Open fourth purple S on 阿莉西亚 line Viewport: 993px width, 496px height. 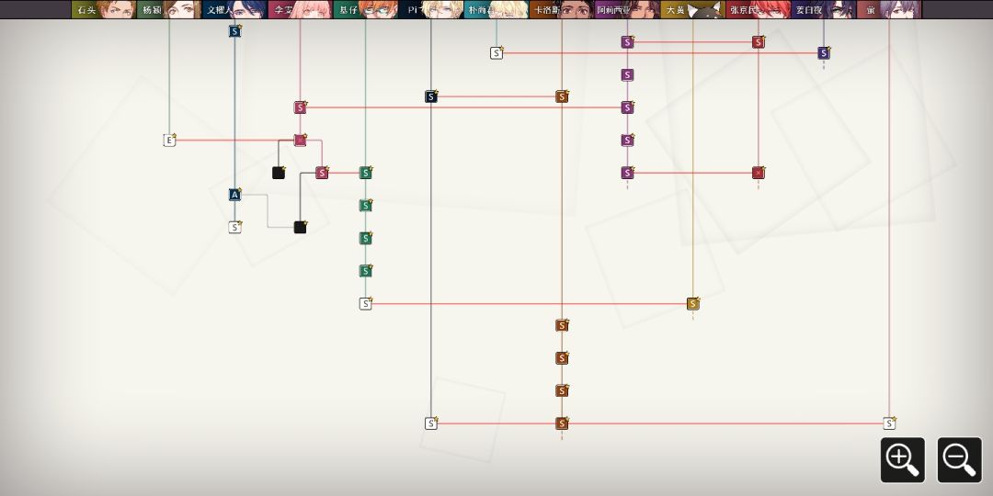[x=628, y=141]
